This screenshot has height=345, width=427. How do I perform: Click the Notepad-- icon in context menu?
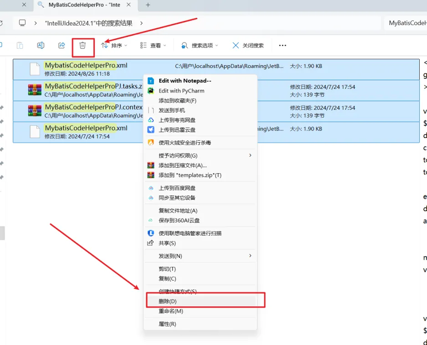coord(150,81)
